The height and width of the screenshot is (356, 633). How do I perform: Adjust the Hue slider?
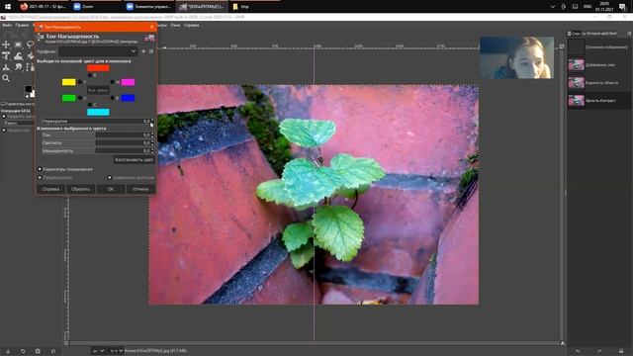click(x=95, y=134)
